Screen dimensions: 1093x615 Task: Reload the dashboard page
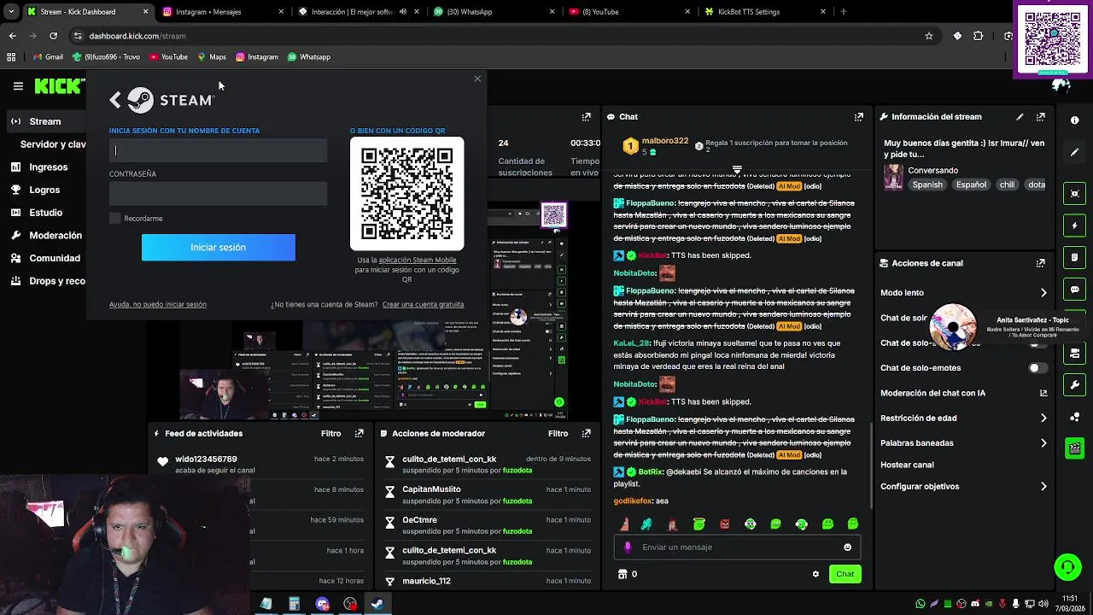point(53,36)
